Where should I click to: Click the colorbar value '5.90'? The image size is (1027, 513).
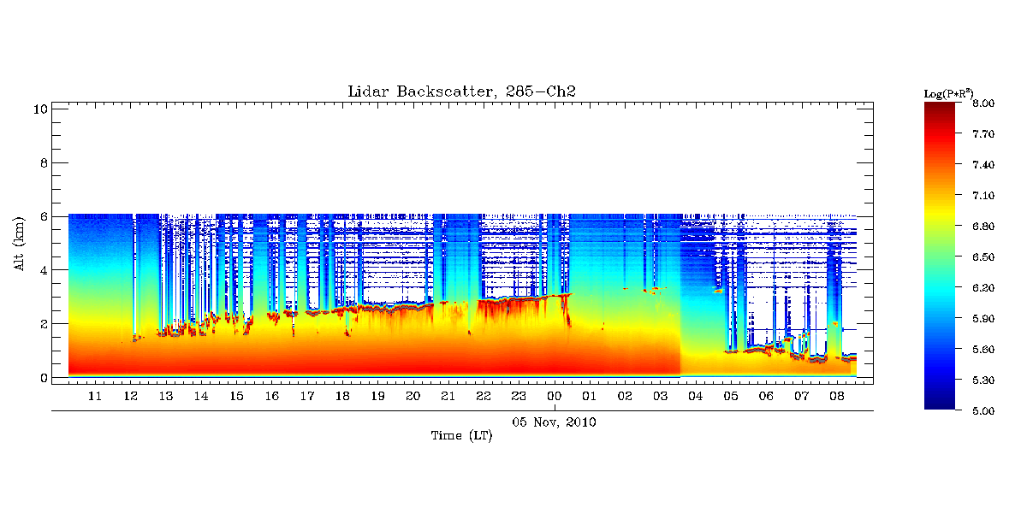pos(983,319)
